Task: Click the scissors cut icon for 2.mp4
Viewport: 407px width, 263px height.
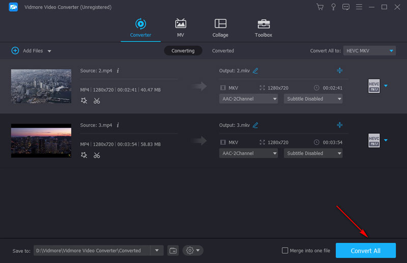Action: click(x=97, y=101)
